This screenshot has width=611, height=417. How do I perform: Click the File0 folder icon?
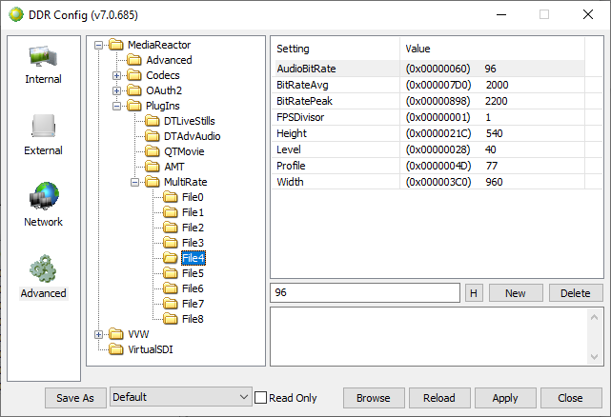pyautogui.click(x=171, y=197)
